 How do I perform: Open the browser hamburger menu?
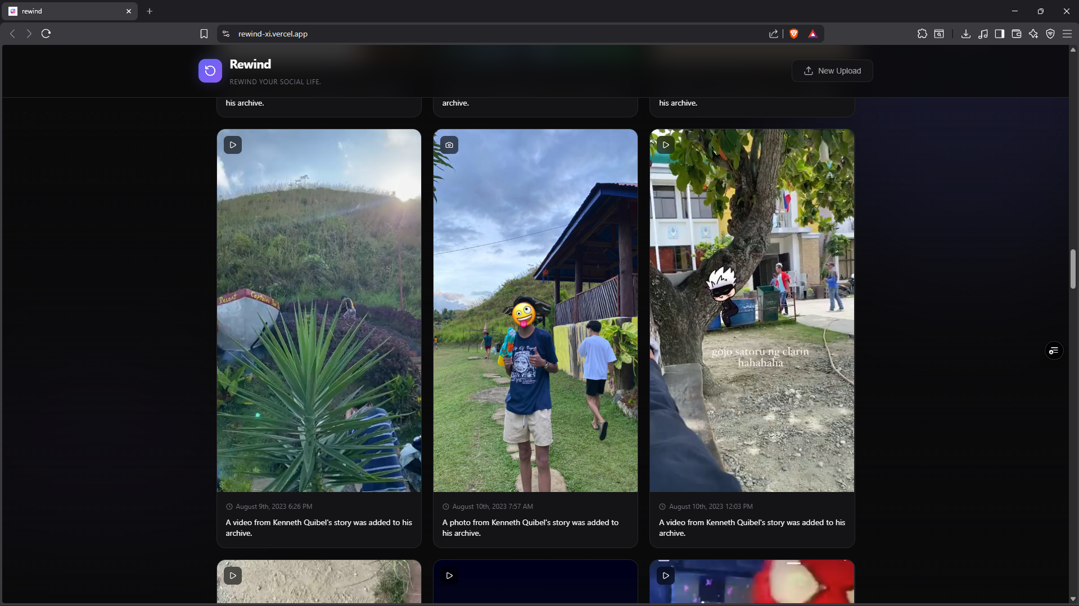click(x=1067, y=34)
